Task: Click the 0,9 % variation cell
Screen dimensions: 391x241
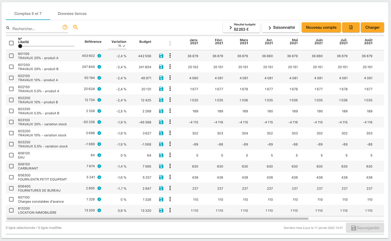Action: 122,210
